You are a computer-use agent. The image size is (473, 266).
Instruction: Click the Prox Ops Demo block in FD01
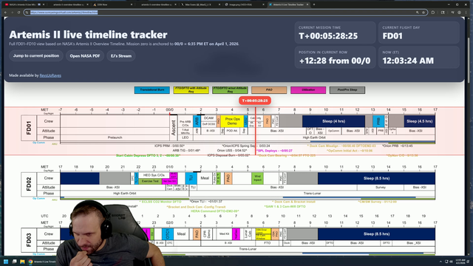coord(232,121)
